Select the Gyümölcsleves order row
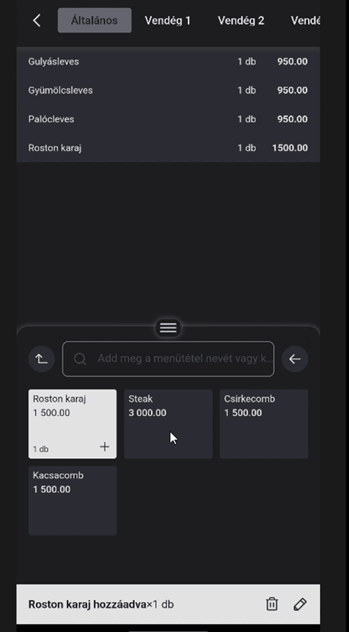This screenshot has width=349, height=632. tap(168, 90)
